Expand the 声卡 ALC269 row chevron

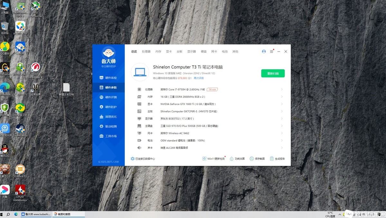click(x=282, y=148)
